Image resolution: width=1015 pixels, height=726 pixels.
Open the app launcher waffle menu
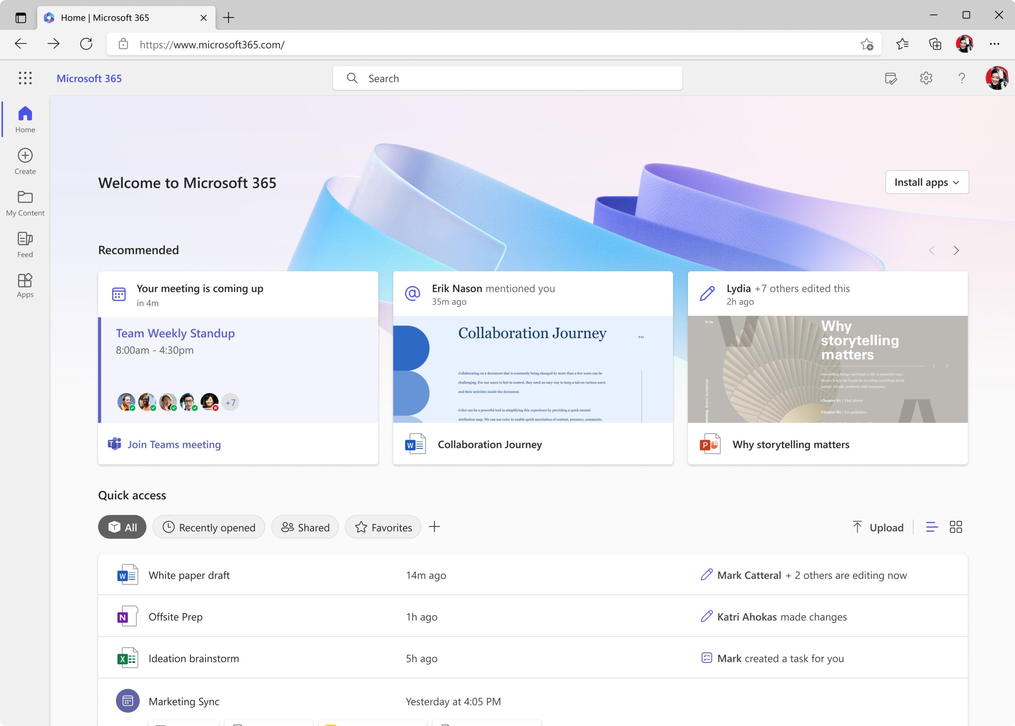point(25,78)
